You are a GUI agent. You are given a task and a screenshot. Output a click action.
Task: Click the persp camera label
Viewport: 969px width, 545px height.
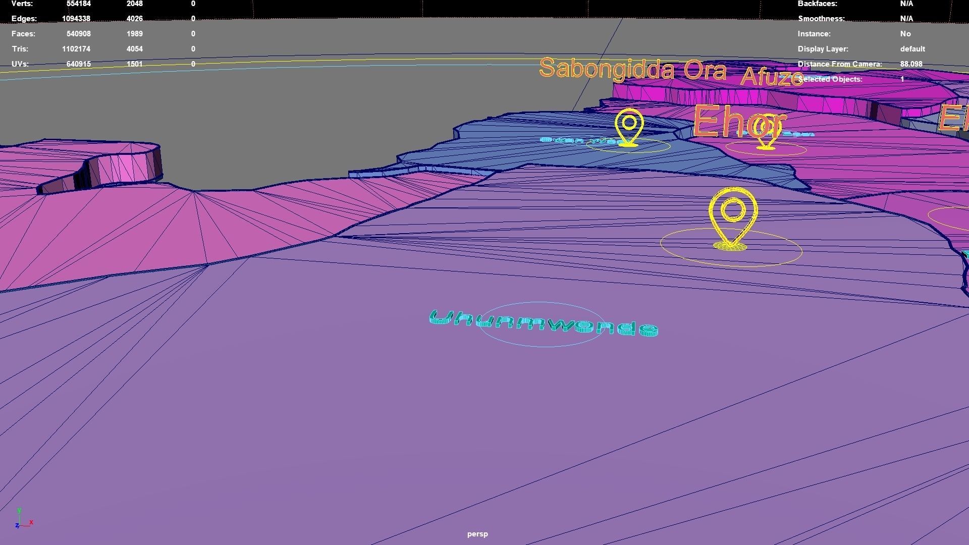[x=477, y=534]
